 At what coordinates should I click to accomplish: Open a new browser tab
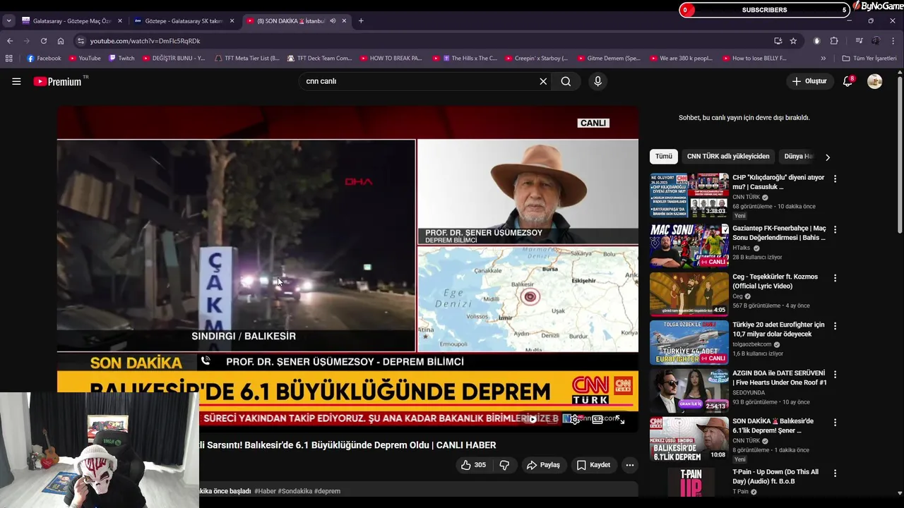click(x=361, y=21)
